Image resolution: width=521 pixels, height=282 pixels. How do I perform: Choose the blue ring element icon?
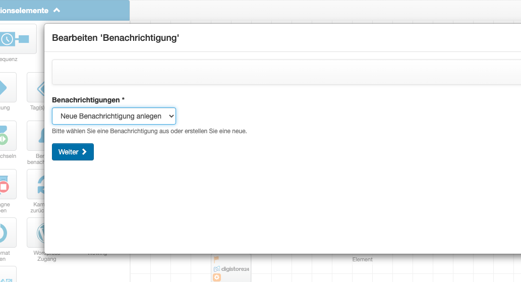point(7,233)
